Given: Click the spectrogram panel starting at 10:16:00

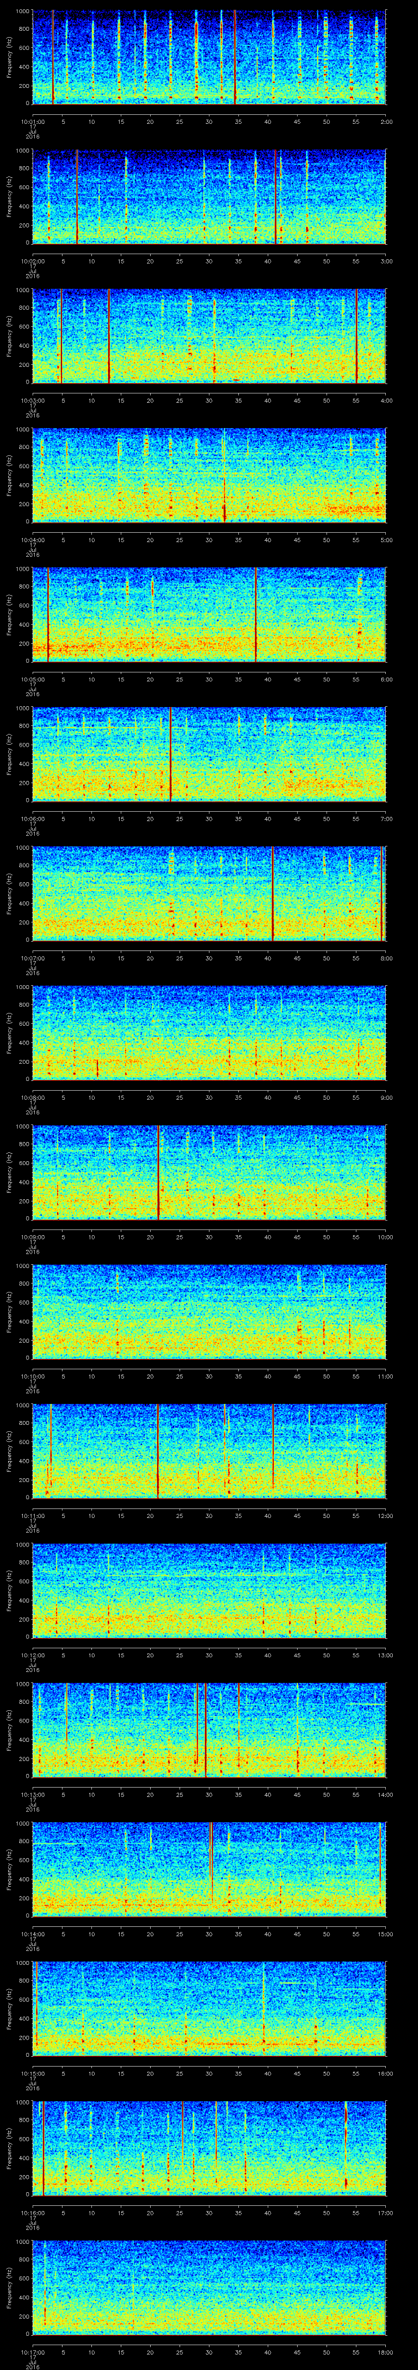Looking at the screenshot, I should pyautogui.click(x=209, y=2148).
